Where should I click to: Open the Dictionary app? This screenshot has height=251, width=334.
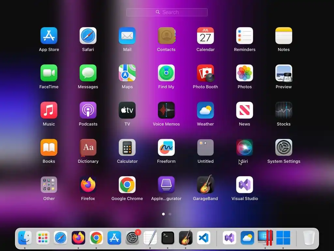88,147
